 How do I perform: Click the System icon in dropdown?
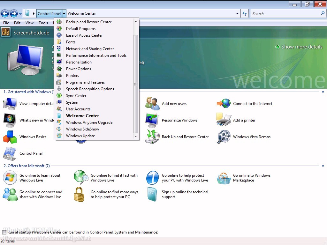(x=59, y=102)
